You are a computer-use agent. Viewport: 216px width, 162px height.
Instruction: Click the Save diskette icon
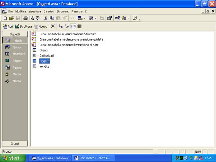[x=18, y=18]
